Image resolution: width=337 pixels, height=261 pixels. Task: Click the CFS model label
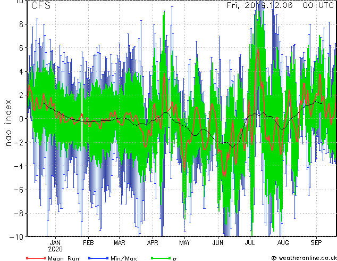pos(41,5)
